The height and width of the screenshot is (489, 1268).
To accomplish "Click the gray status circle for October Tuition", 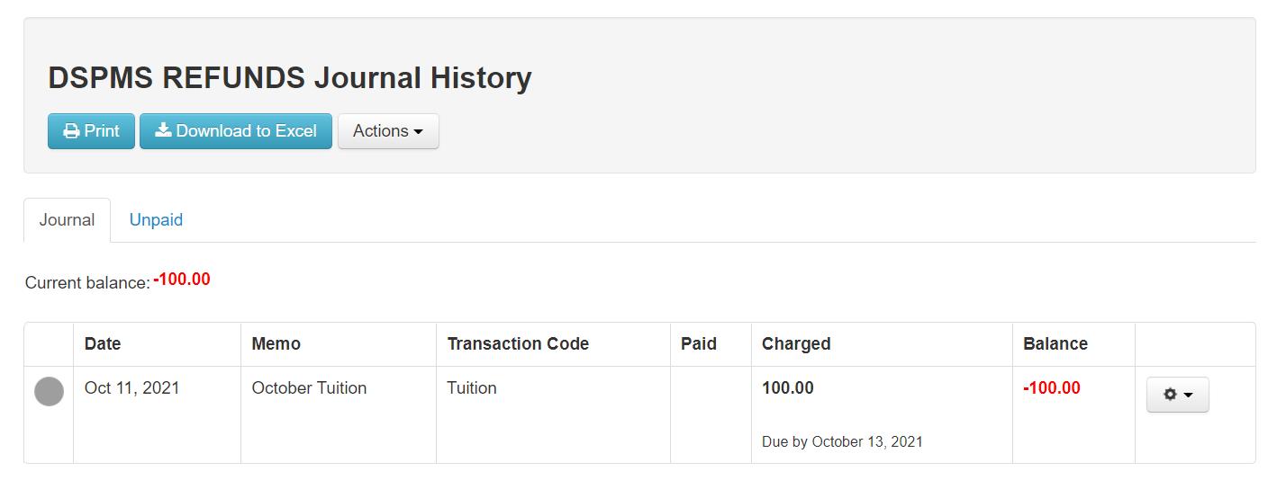I will 49,392.
